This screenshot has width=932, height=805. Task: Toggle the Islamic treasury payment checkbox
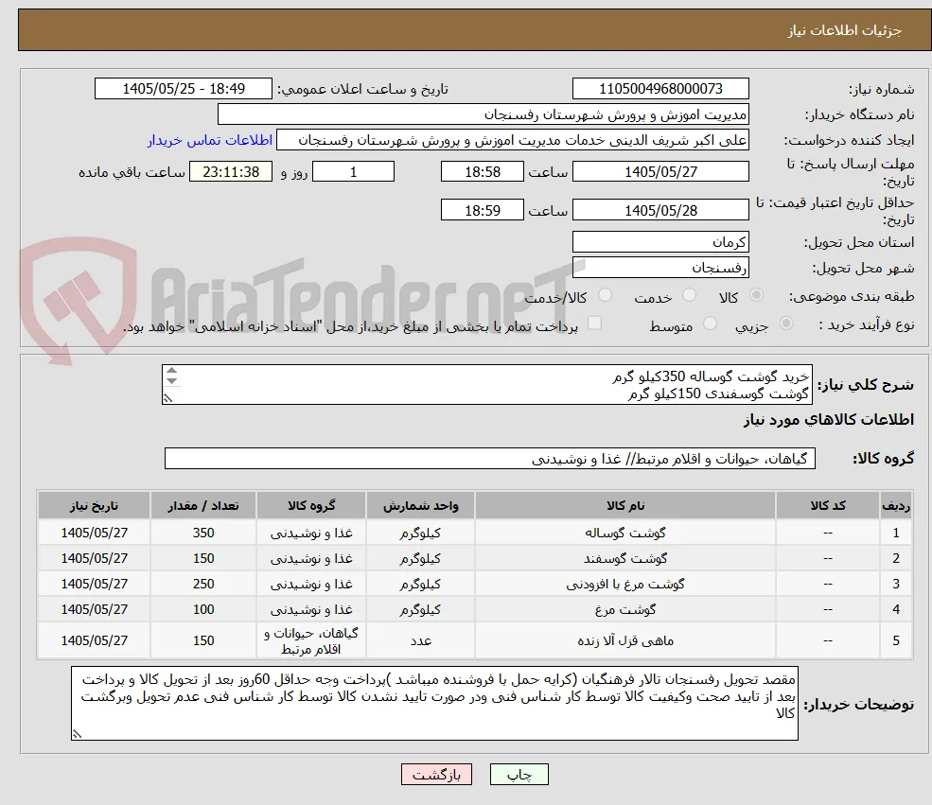coord(594,323)
